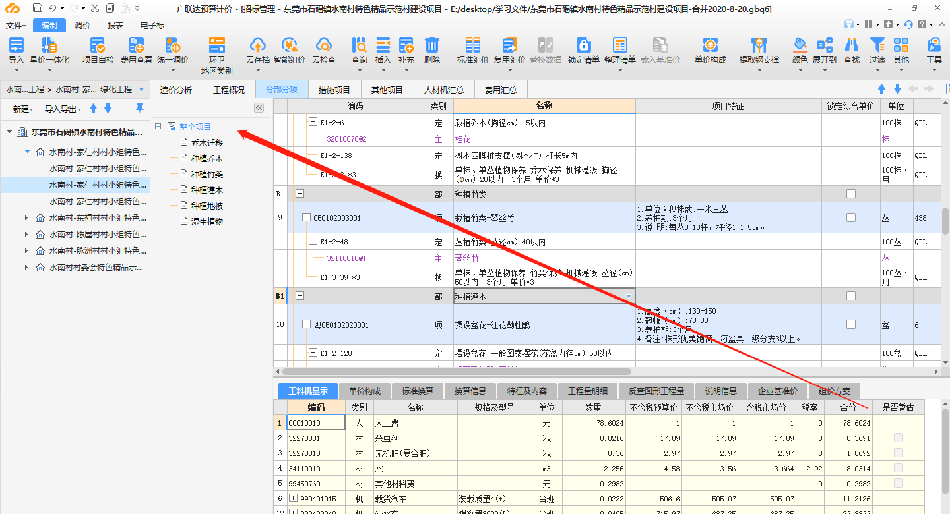Tick lock checkbox for 种植竹类 row
Viewport: 950px width, 514px height.
click(851, 194)
